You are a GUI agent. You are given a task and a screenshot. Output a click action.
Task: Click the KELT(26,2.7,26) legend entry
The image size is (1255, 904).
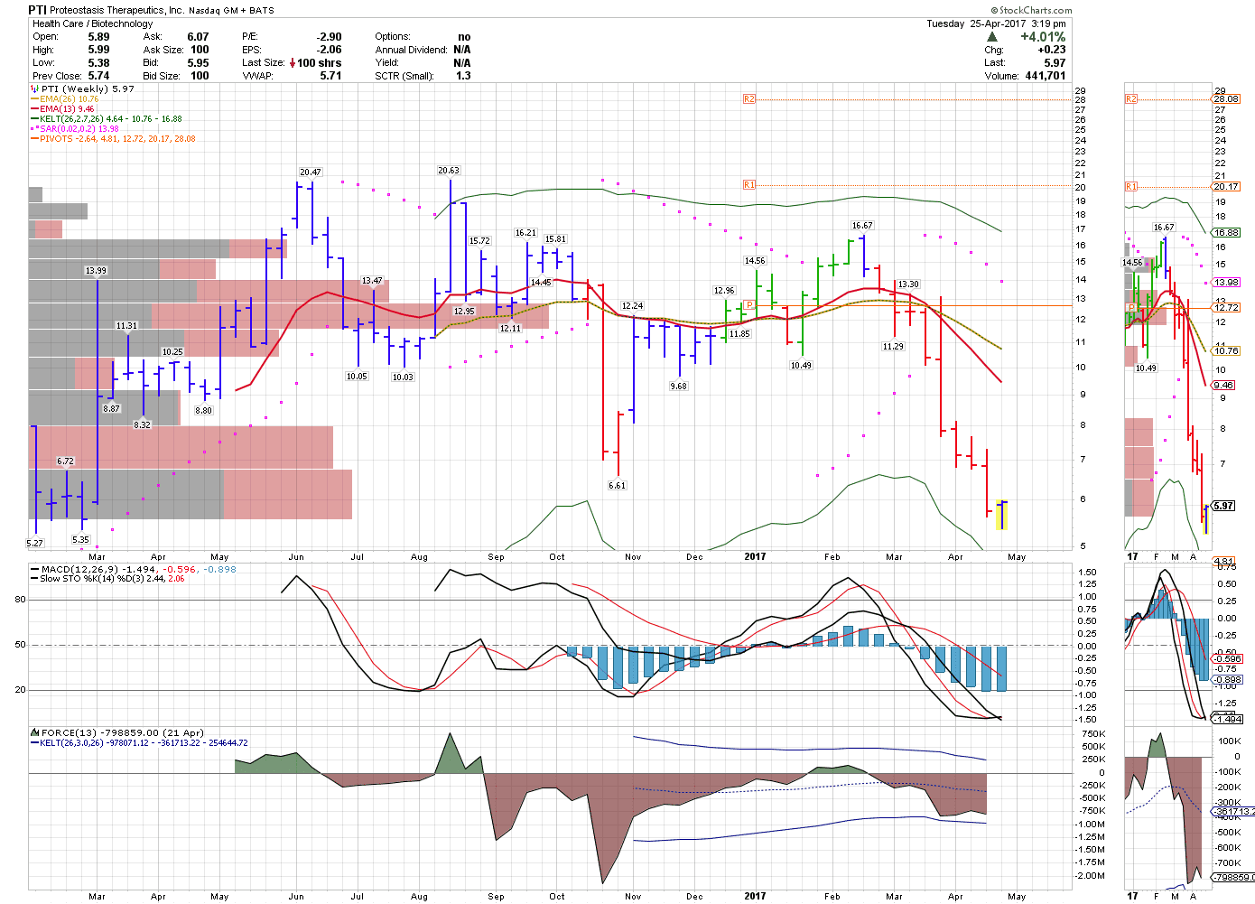tap(107, 119)
